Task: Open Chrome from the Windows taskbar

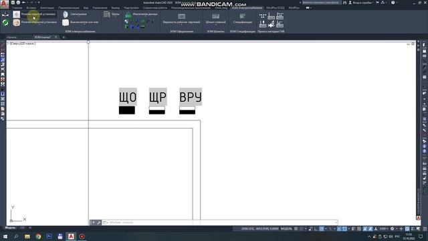Action: pyautogui.click(x=38, y=236)
